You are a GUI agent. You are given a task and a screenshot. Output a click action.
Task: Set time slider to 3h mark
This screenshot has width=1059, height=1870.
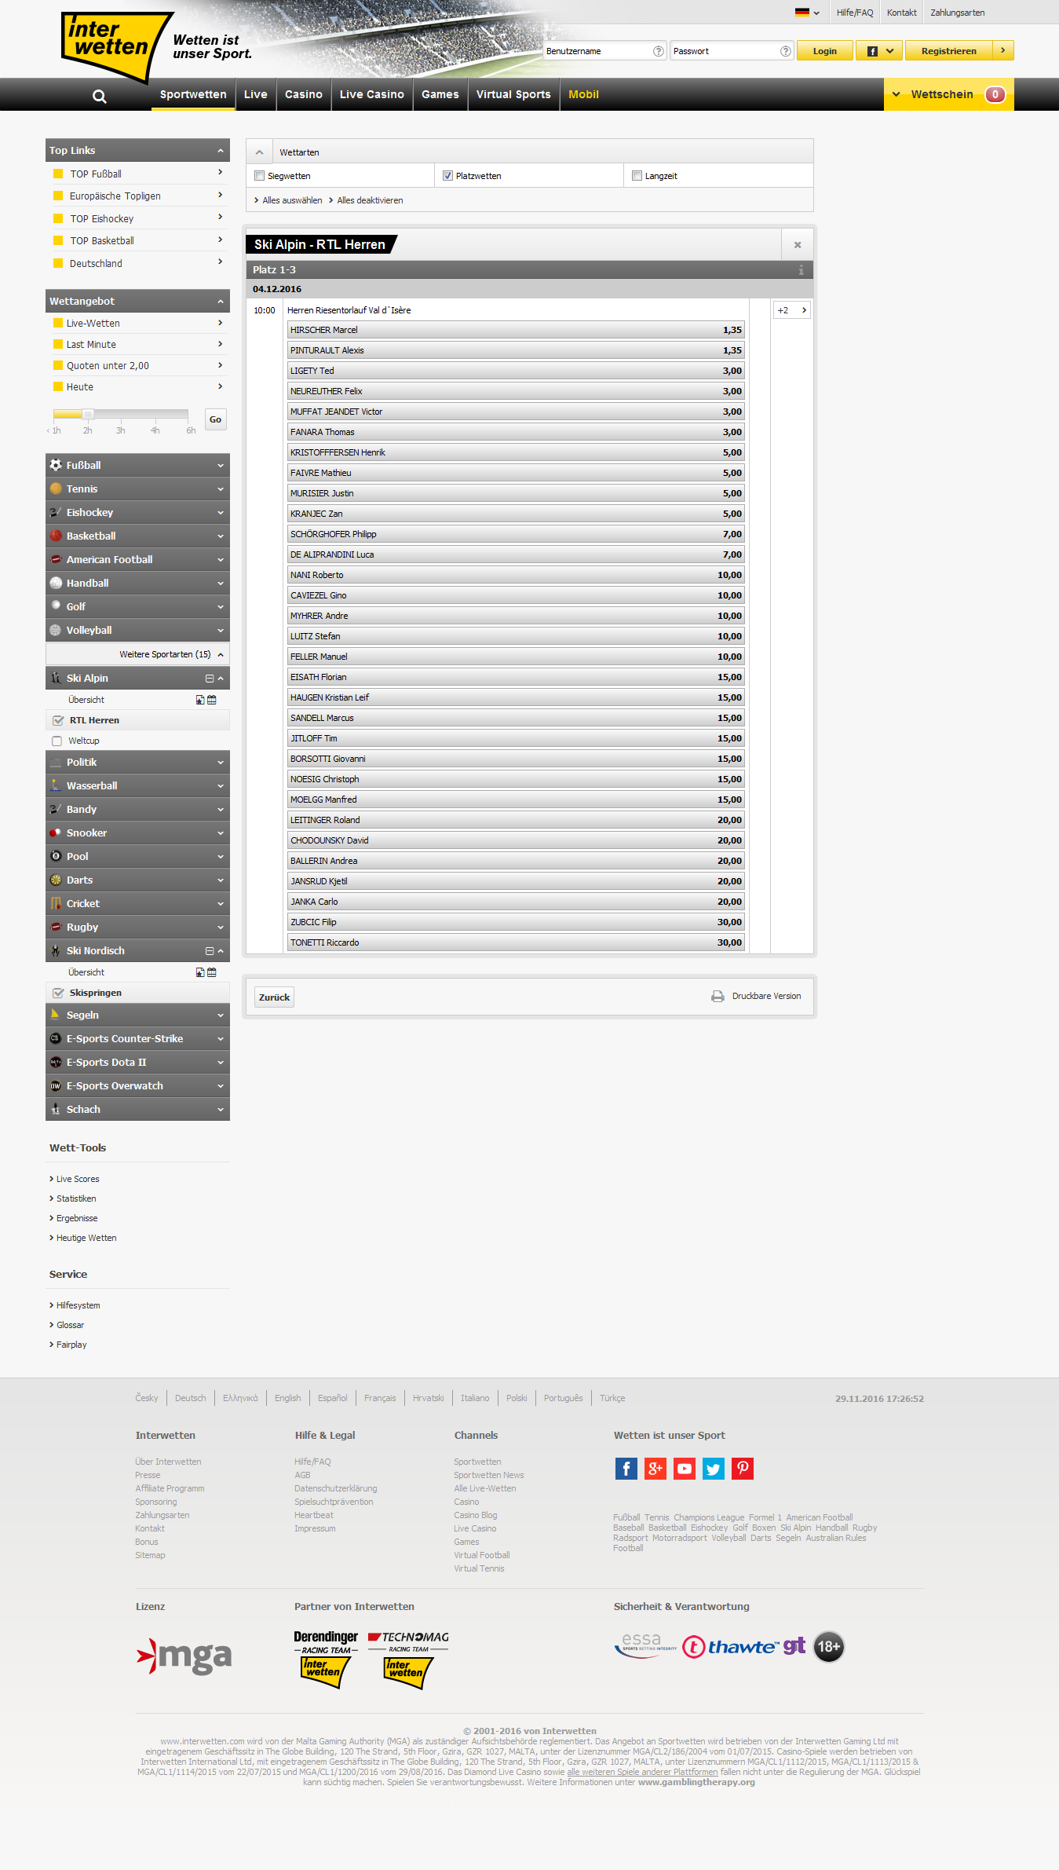pyautogui.click(x=120, y=415)
